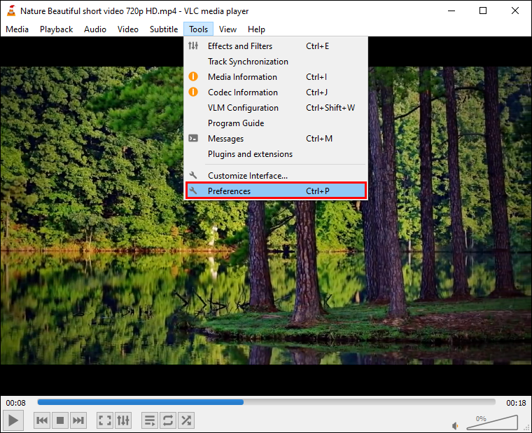Open extended settings from bottom toolbar
The height and width of the screenshot is (433, 532).
123,420
